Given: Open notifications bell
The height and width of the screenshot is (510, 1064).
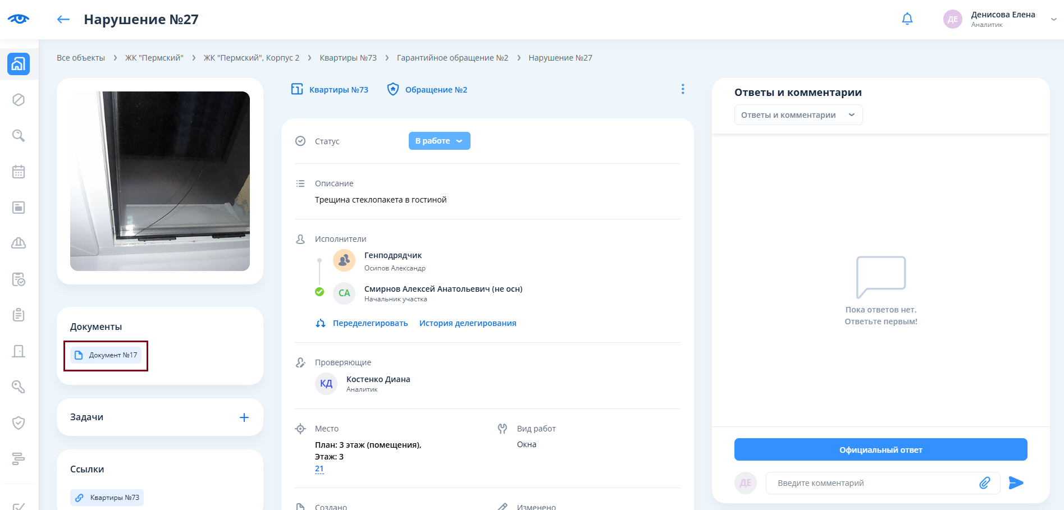Looking at the screenshot, I should click(907, 19).
